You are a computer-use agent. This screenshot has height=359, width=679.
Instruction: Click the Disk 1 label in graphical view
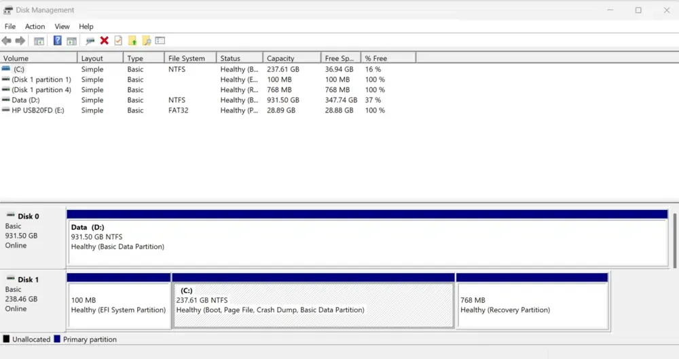pyautogui.click(x=28, y=280)
